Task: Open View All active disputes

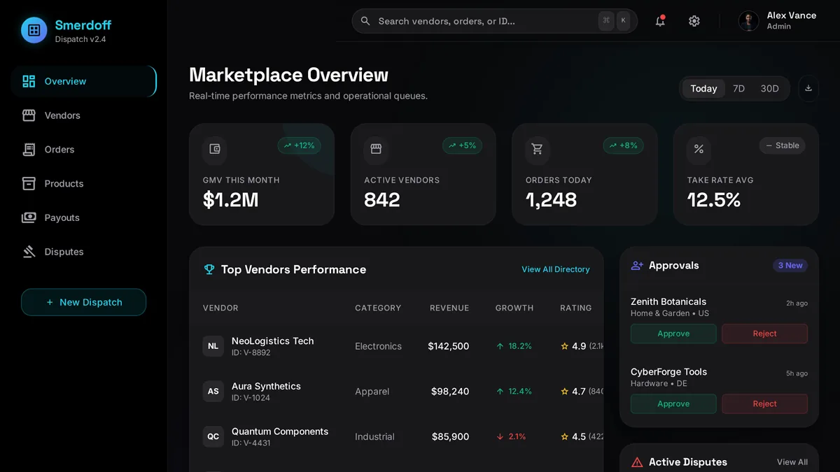Action: coord(792,462)
